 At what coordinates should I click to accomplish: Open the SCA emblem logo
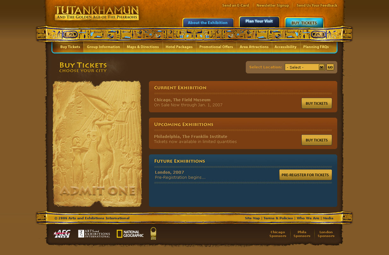pos(153,233)
